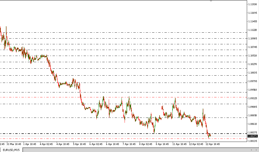Click the 1.10985 price scale label

click(x=253, y=39)
